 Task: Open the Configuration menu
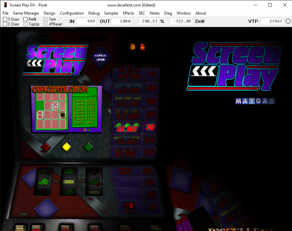72,13
